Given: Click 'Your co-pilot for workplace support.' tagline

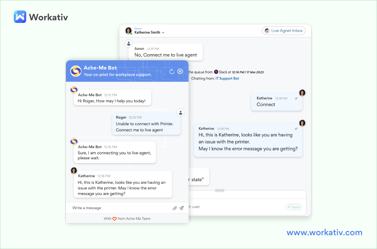Looking at the screenshot, I should pyautogui.click(x=118, y=75).
